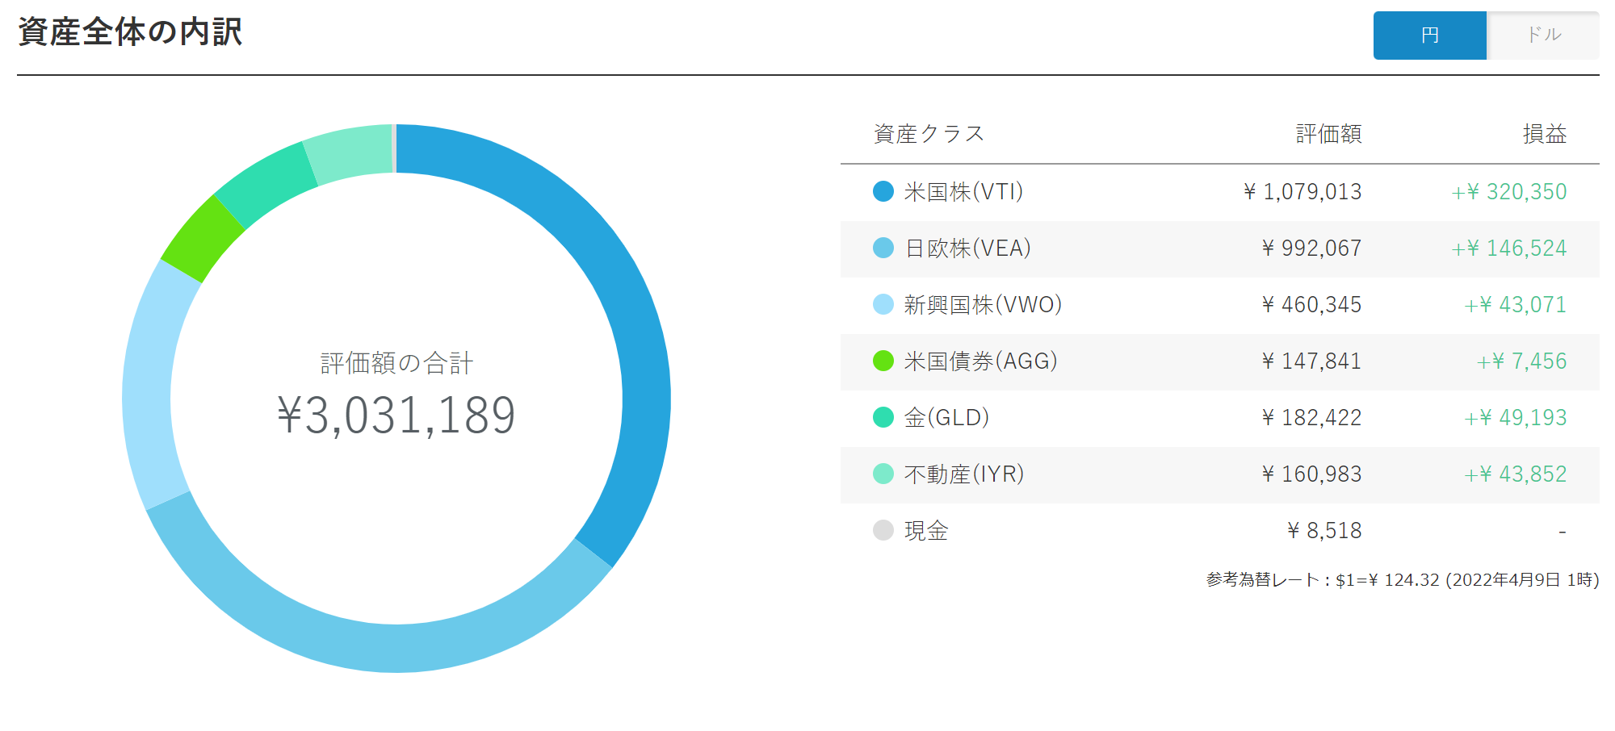Image resolution: width=1615 pixels, height=731 pixels.
Task: Switch currency display to 円 (yen)
Action: [x=1429, y=36]
